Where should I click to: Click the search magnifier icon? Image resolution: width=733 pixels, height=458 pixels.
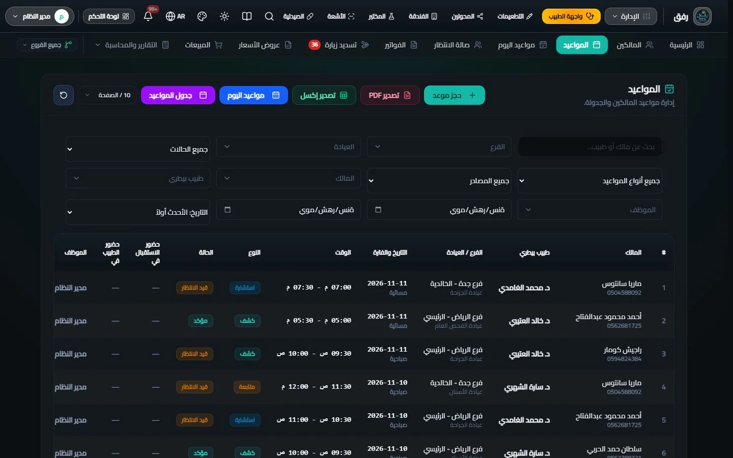click(269, 16)
